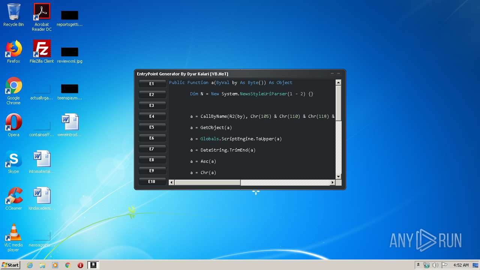
Task: Select the intomaterial Word document
Action: [42, 162]
